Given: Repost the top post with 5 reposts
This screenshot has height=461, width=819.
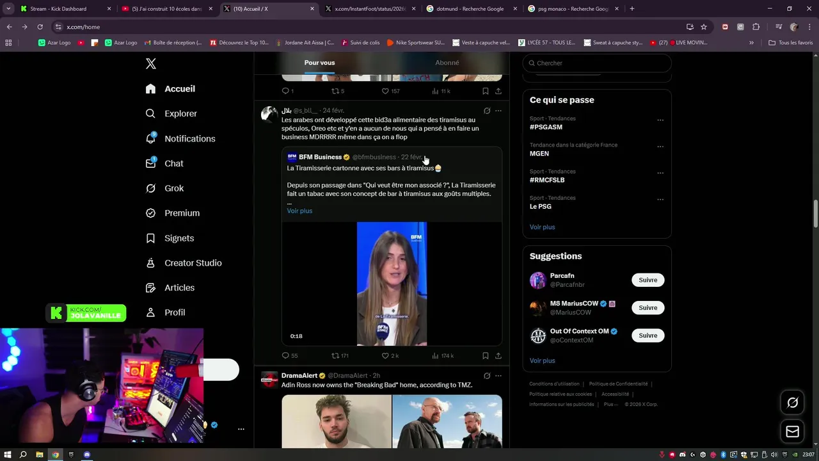Looking at the screenshot, I should [338, 91].
